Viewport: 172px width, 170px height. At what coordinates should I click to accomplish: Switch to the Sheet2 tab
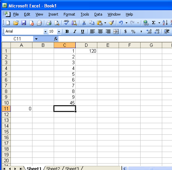pyautogui.click(x=53, y=168)
